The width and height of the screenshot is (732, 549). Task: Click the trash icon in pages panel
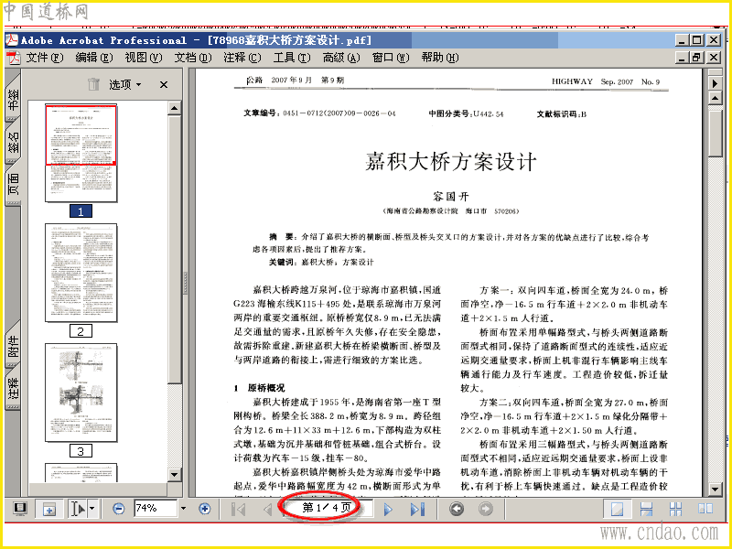point(94,84)
